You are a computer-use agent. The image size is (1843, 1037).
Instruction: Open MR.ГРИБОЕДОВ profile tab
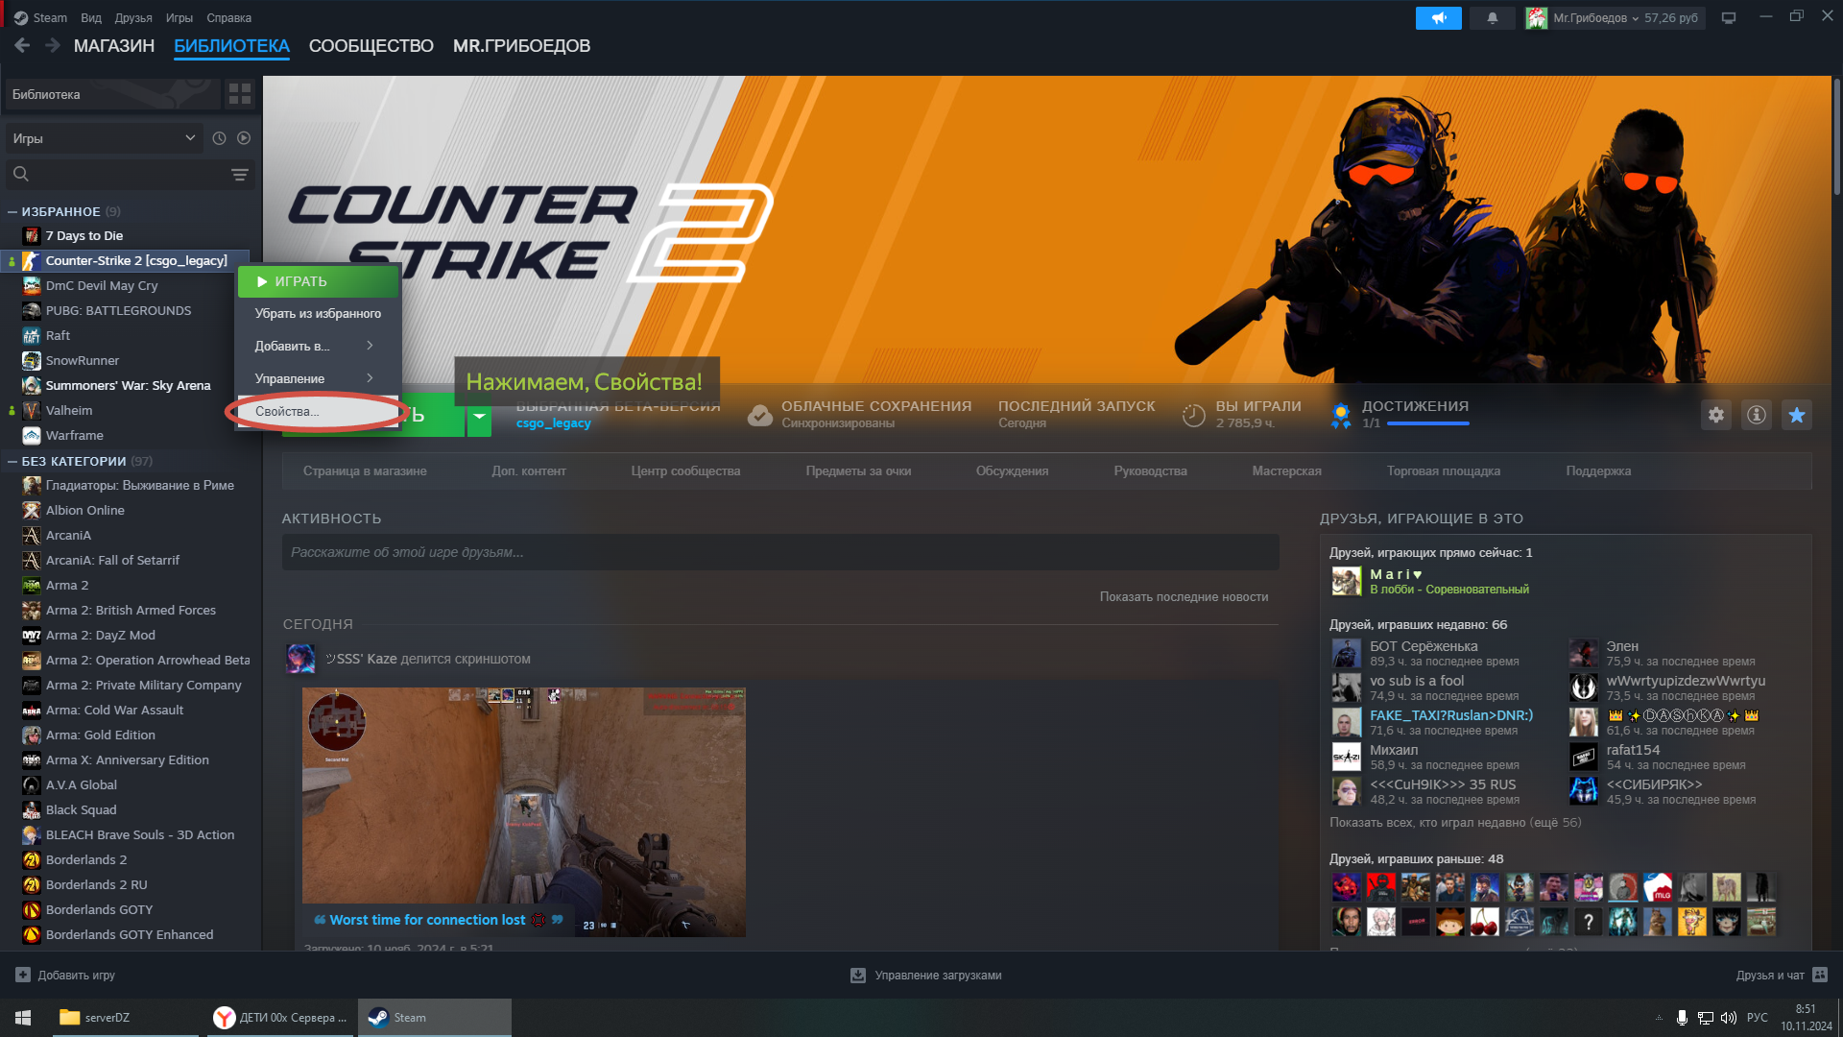point(521,46)
